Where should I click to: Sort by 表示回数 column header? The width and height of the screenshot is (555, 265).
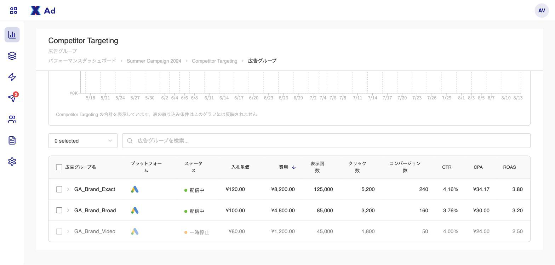[x=317, y=167]
